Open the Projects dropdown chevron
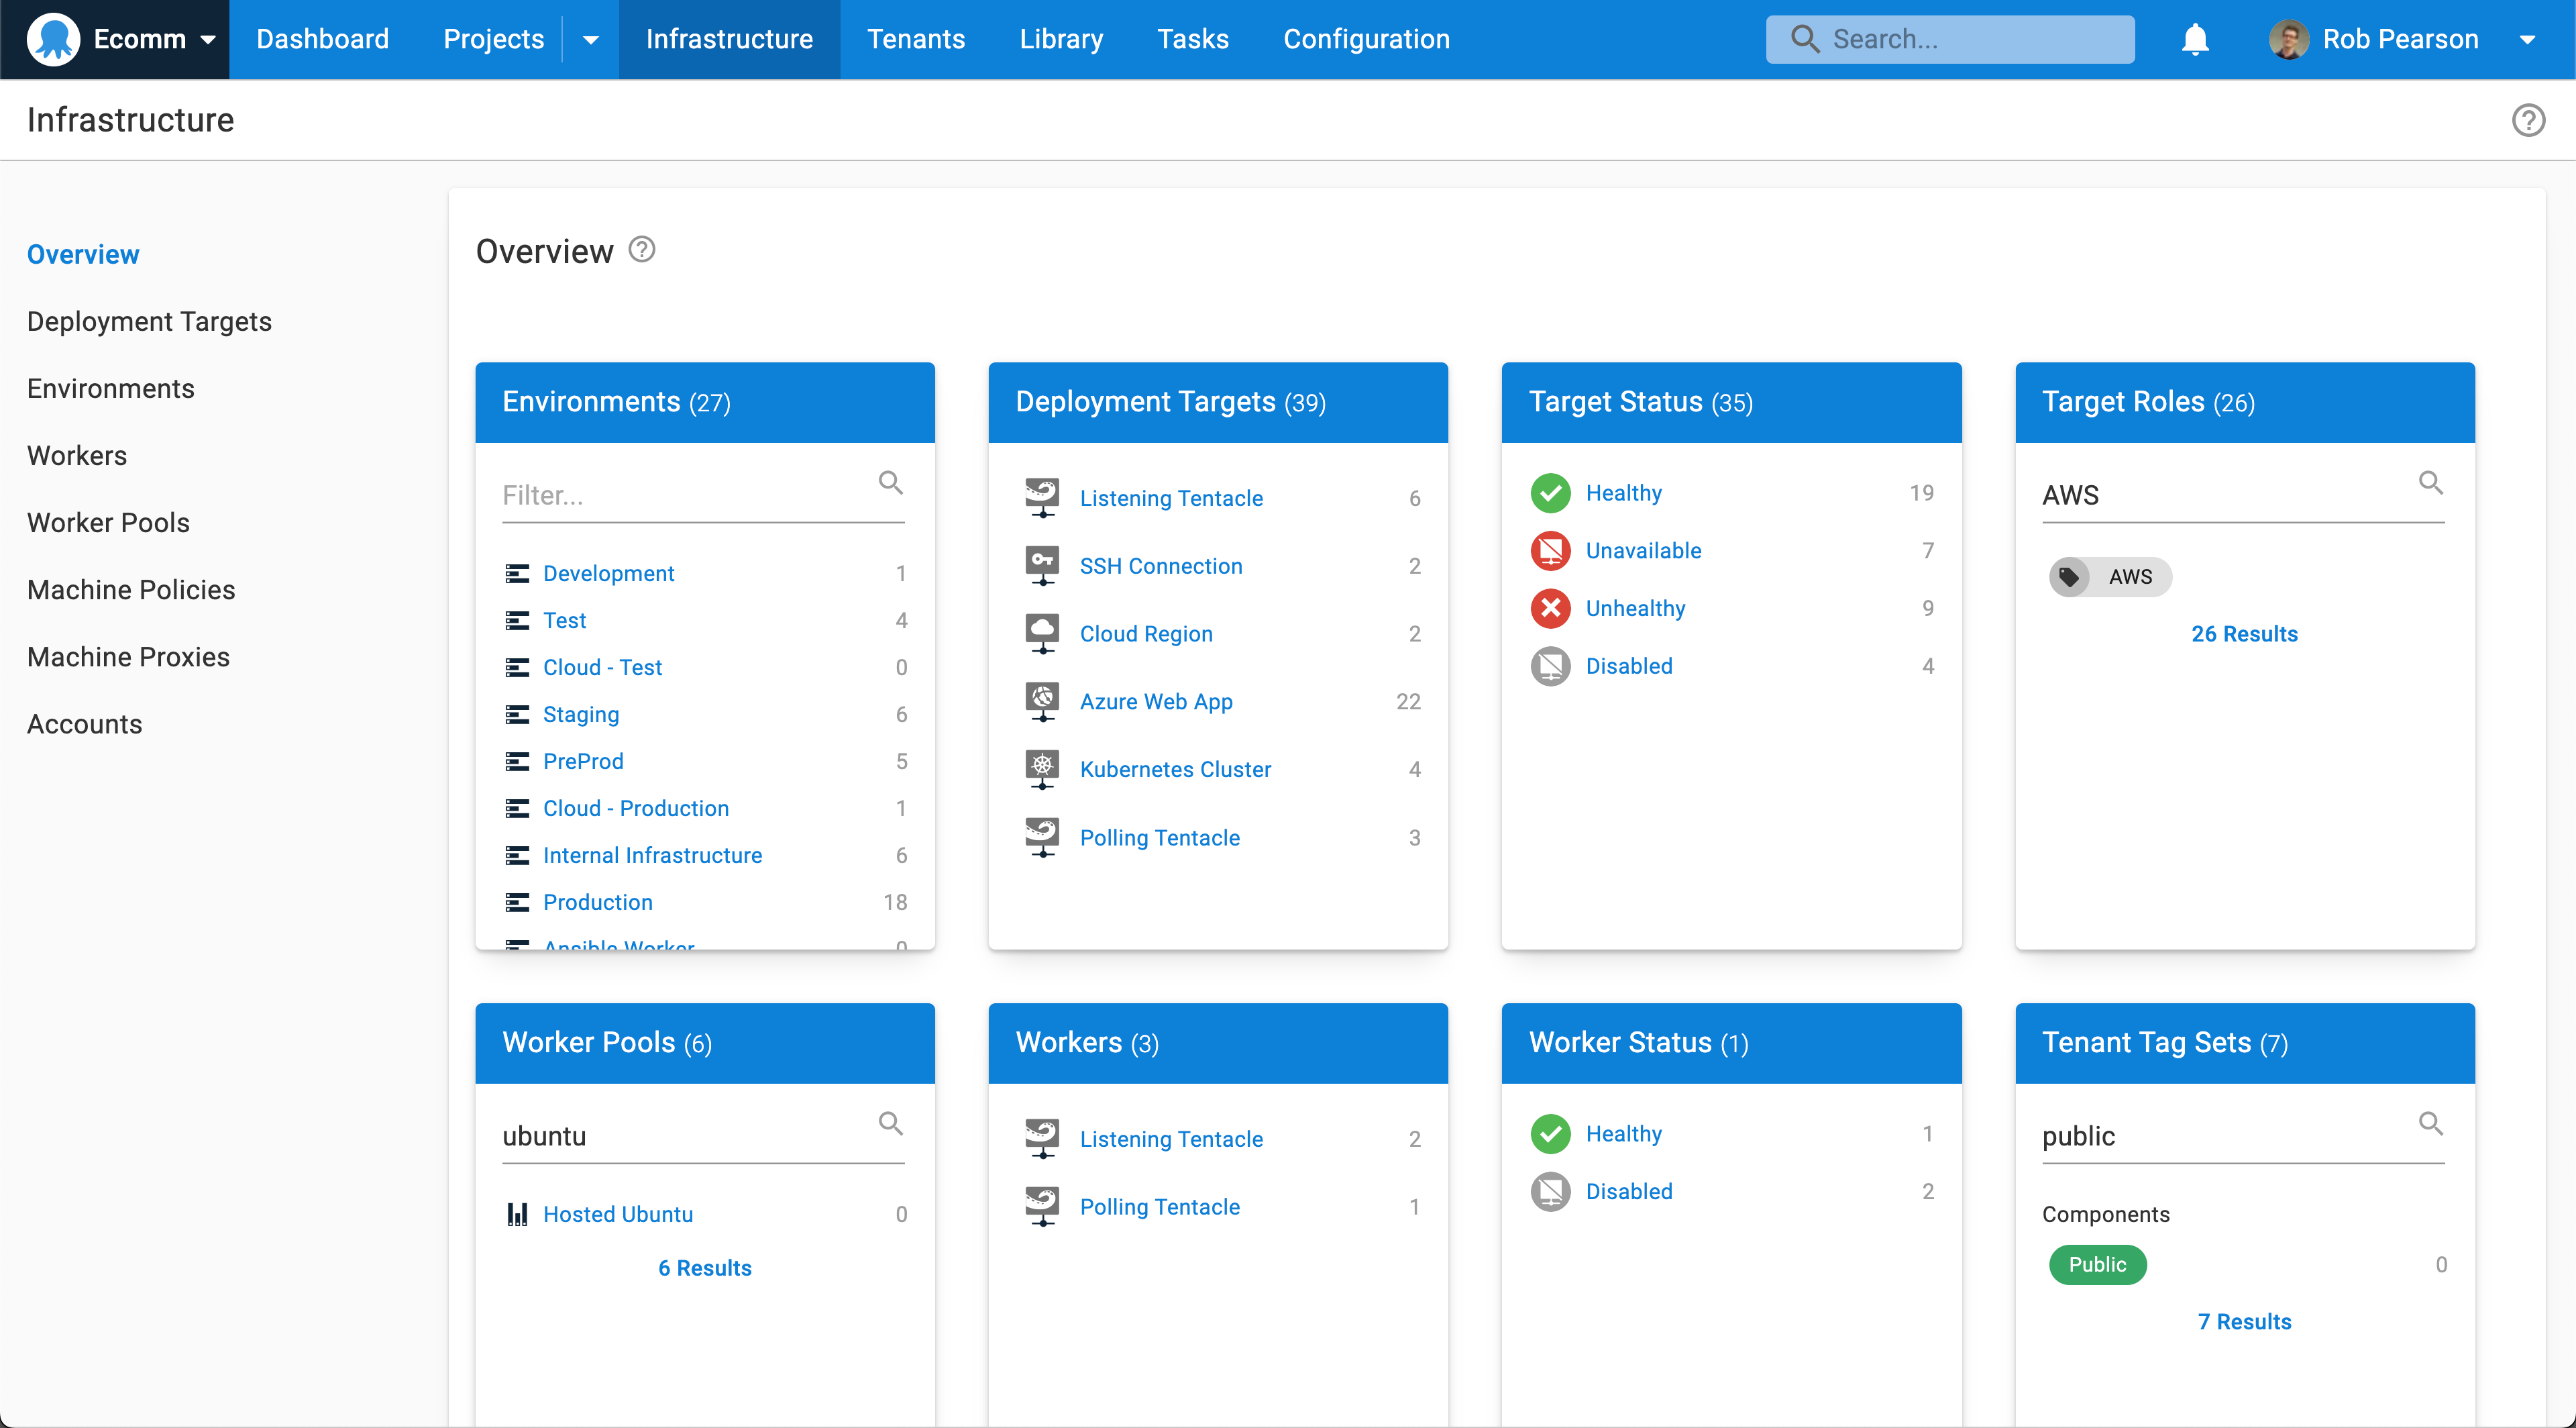This screenshot has height=1428, width=2576. pyautogui.click(x=590, y=39)
